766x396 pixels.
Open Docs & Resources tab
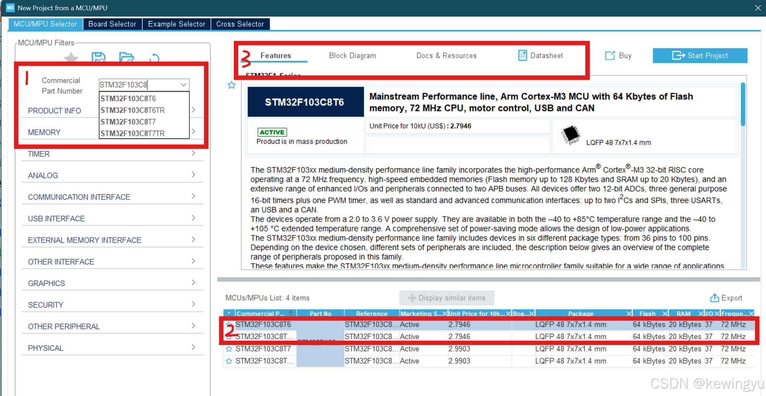click(446, 56)
